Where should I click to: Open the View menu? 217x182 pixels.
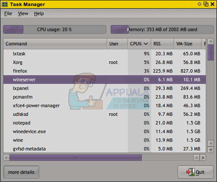tap(23, 13)
